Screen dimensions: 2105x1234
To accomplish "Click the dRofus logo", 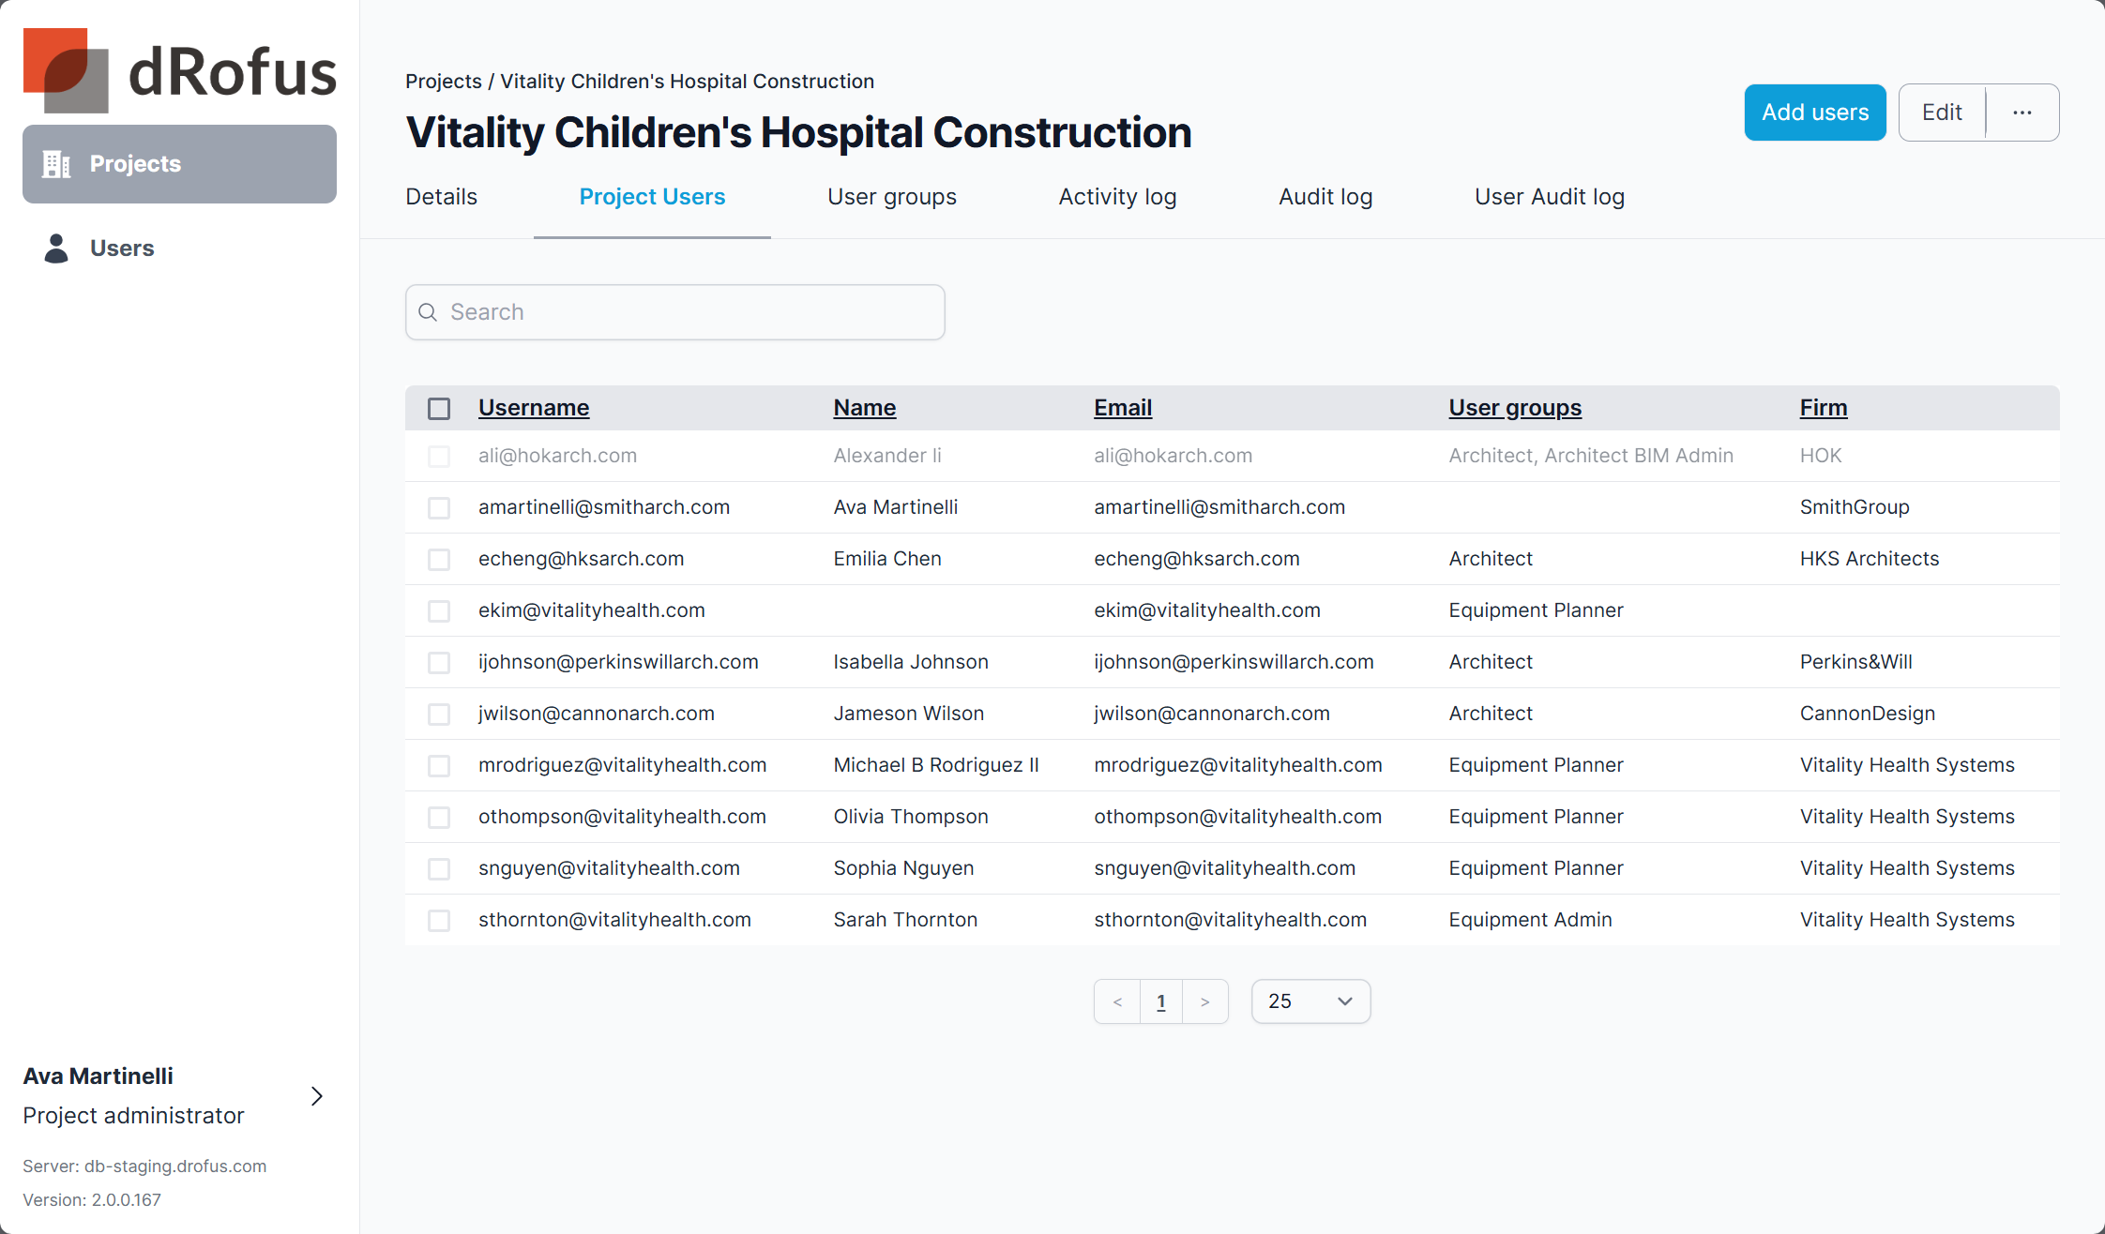I will point(179,70).
